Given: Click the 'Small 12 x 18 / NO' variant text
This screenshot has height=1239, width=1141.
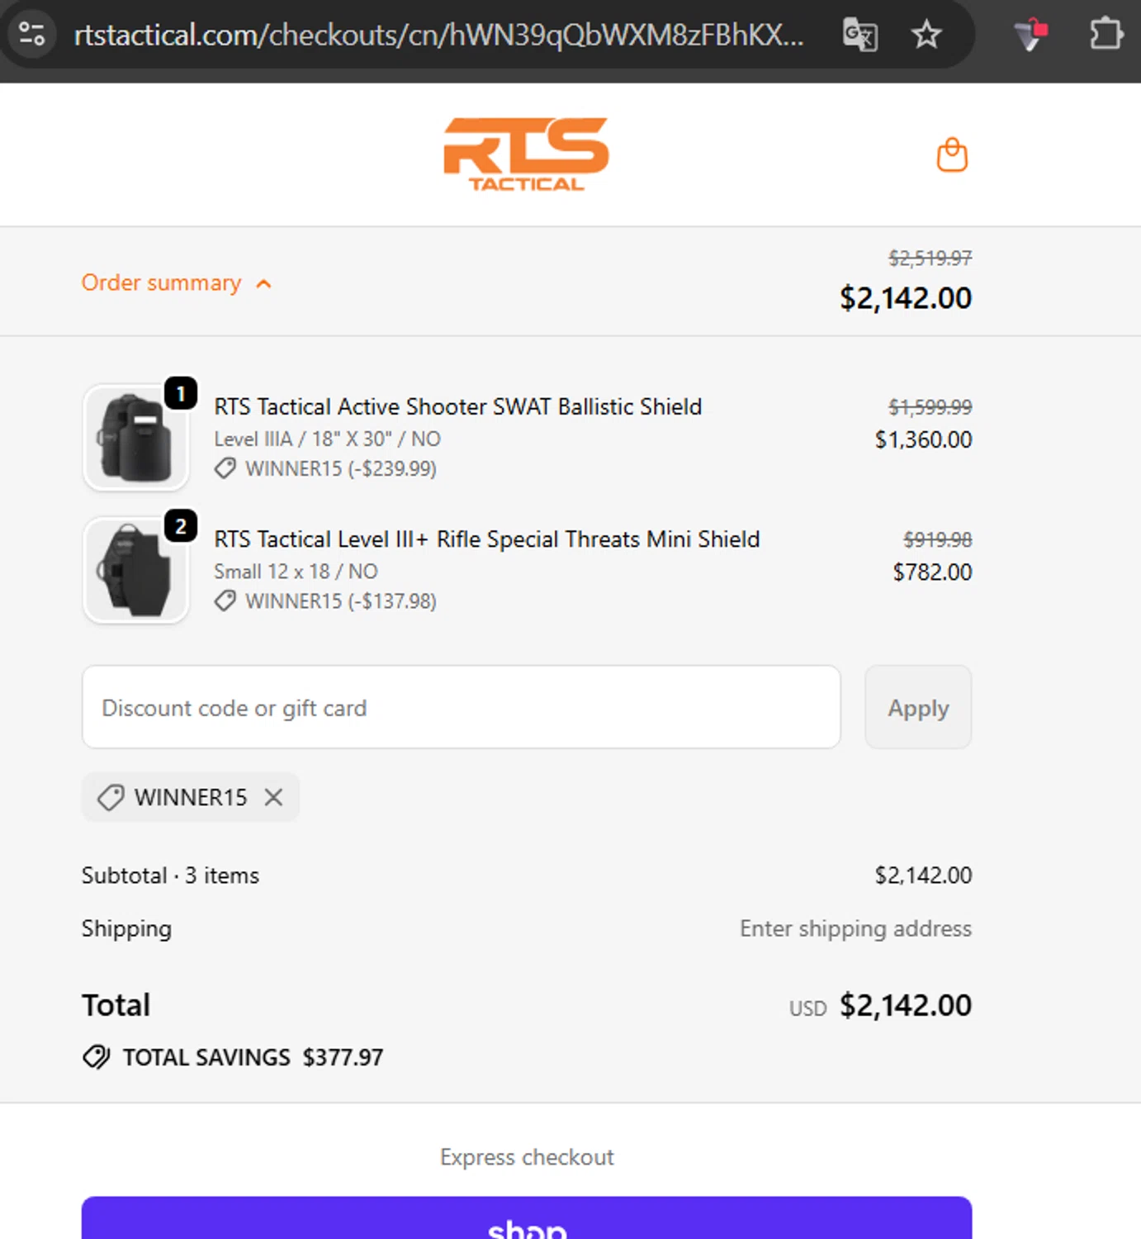Looking at the screenshot, I should [296, 572].
